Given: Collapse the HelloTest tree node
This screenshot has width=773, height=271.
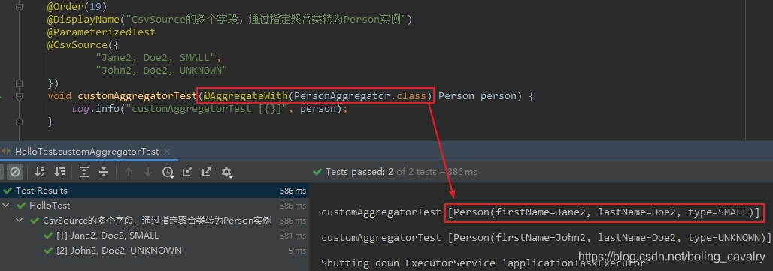Looking at the screenshot, I should [5, 206].
